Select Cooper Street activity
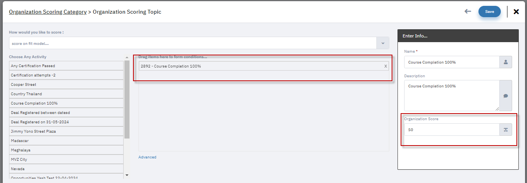This screenshot has width=527, height=183. coord(66,84)
